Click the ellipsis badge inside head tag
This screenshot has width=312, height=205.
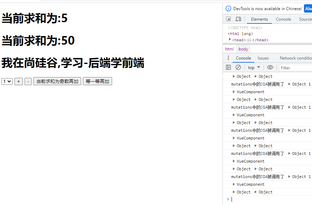(x=249, y=40)
